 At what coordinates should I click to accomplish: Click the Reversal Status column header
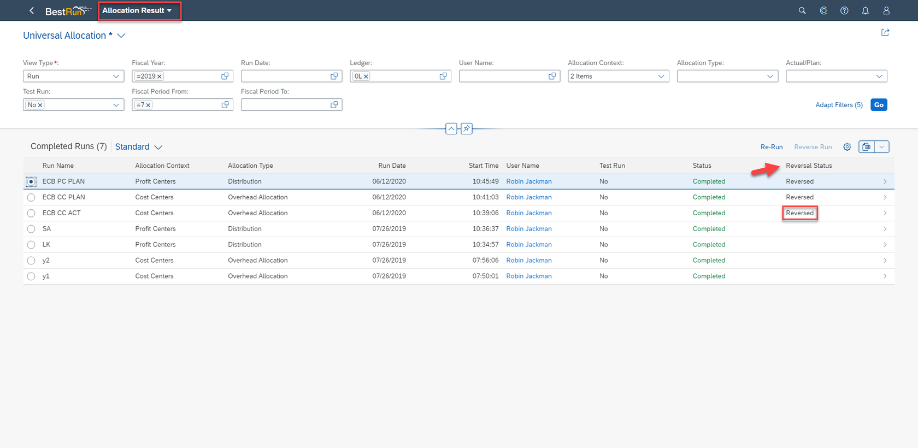click(x=809, y=166)
